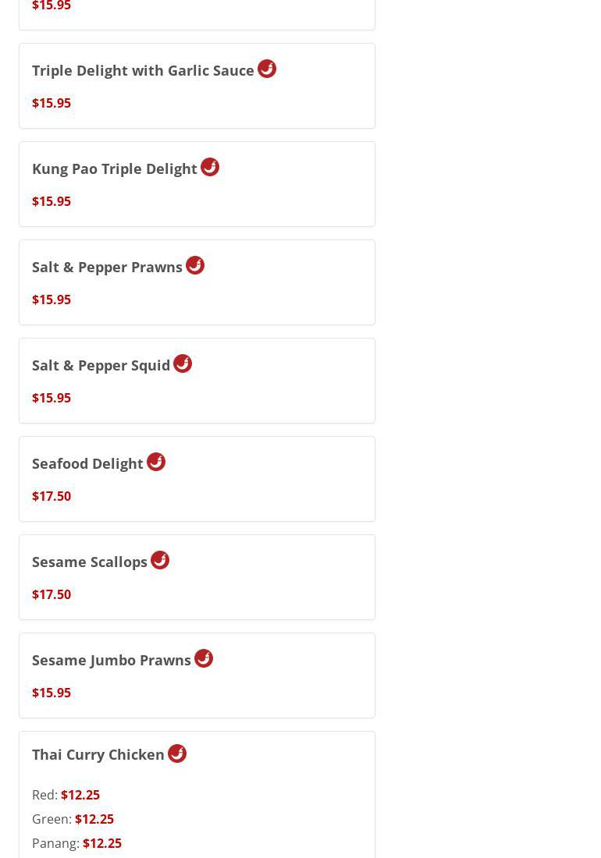The width and height of the screenshot is (601, 858).
Task: Click the Green curry $12.25 price
Action: coord(94,819)
